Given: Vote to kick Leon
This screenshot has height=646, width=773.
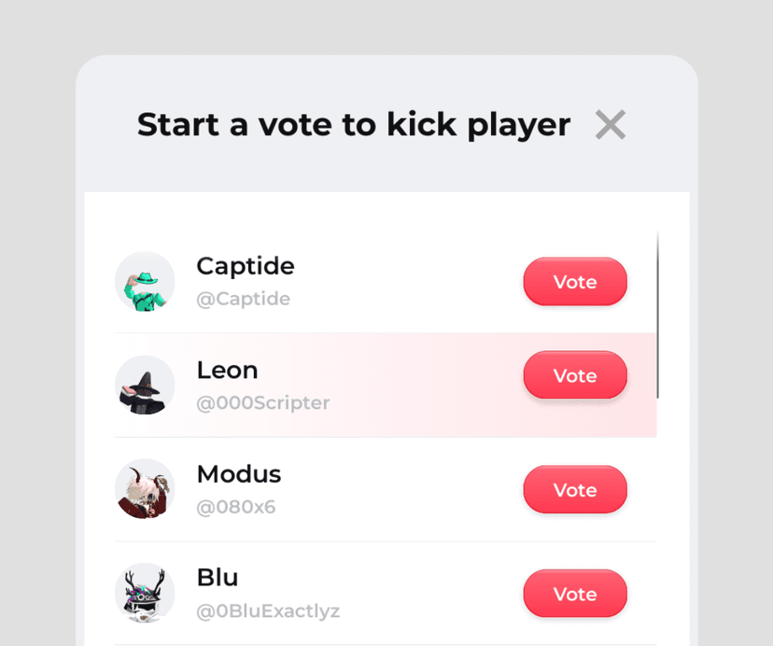Looking at the screenshot, I should click(575, 375).
